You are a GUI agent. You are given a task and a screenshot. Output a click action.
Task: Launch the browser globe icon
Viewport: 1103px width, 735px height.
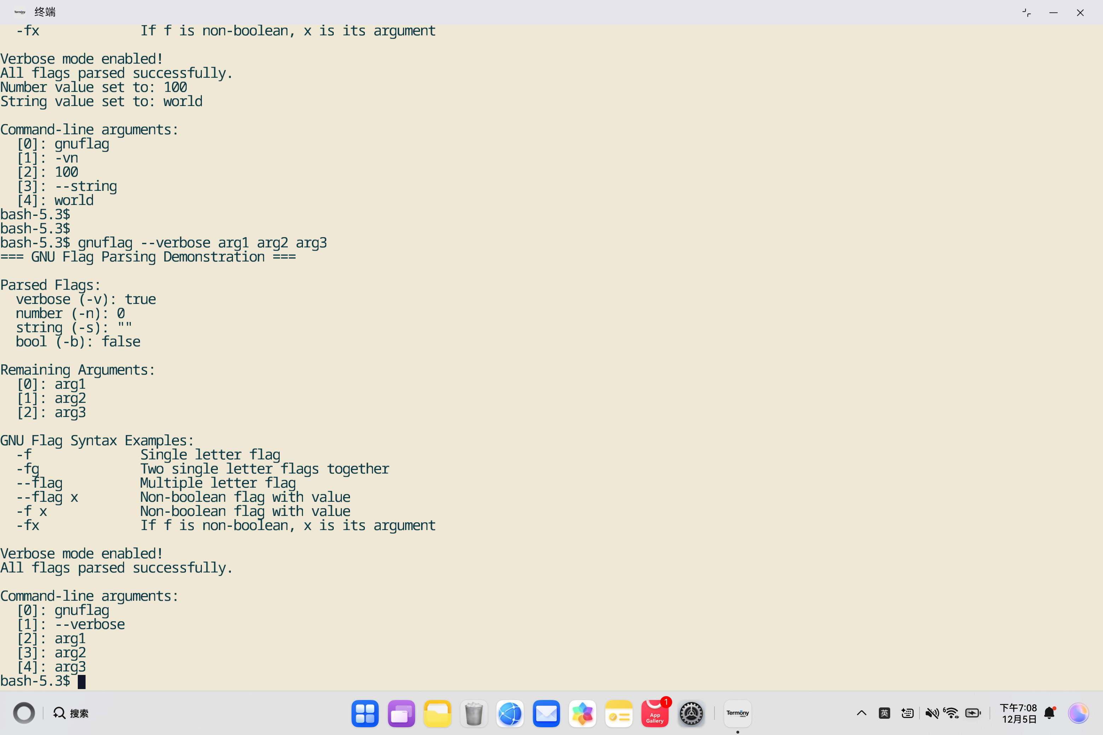pos(510,713)
